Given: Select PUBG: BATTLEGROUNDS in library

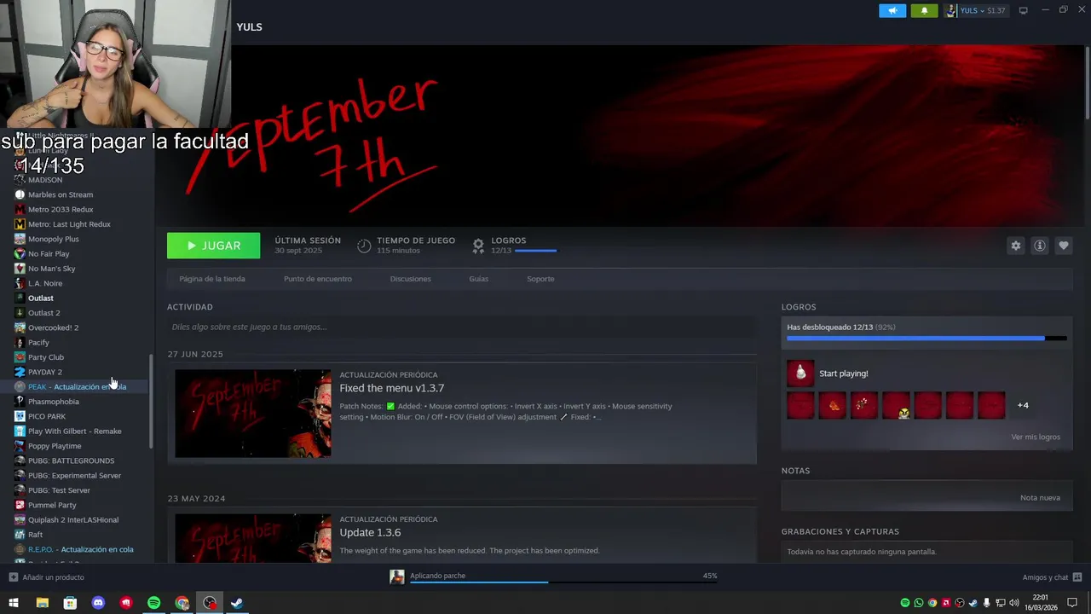Looking at the screenshot, I should (x=71, y=460).
